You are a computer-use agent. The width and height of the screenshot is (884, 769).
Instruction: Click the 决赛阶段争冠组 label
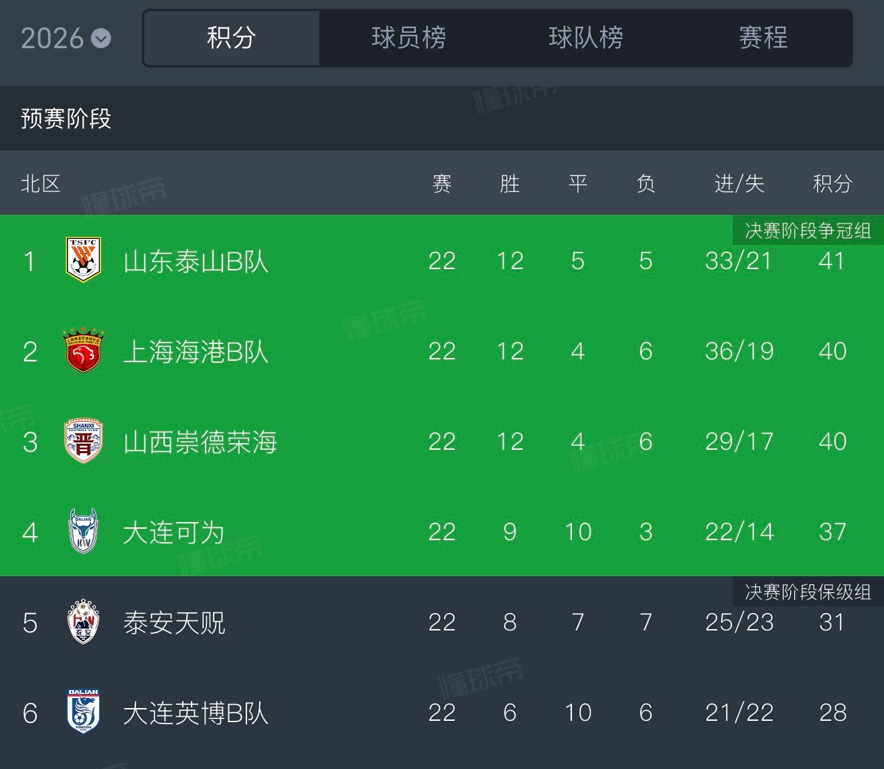(x=808, y=231)
